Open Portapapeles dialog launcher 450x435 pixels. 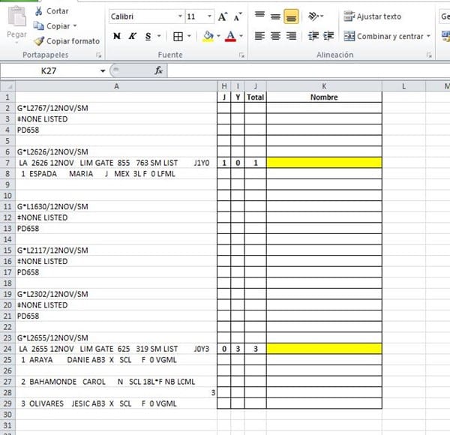click(99, 55)
